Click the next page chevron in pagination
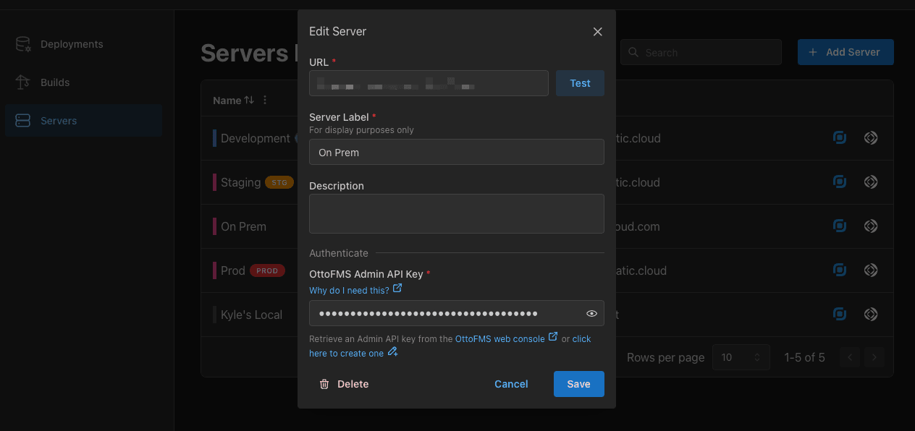915x431 pixels. pyautogui.click(x=874, y=357)
